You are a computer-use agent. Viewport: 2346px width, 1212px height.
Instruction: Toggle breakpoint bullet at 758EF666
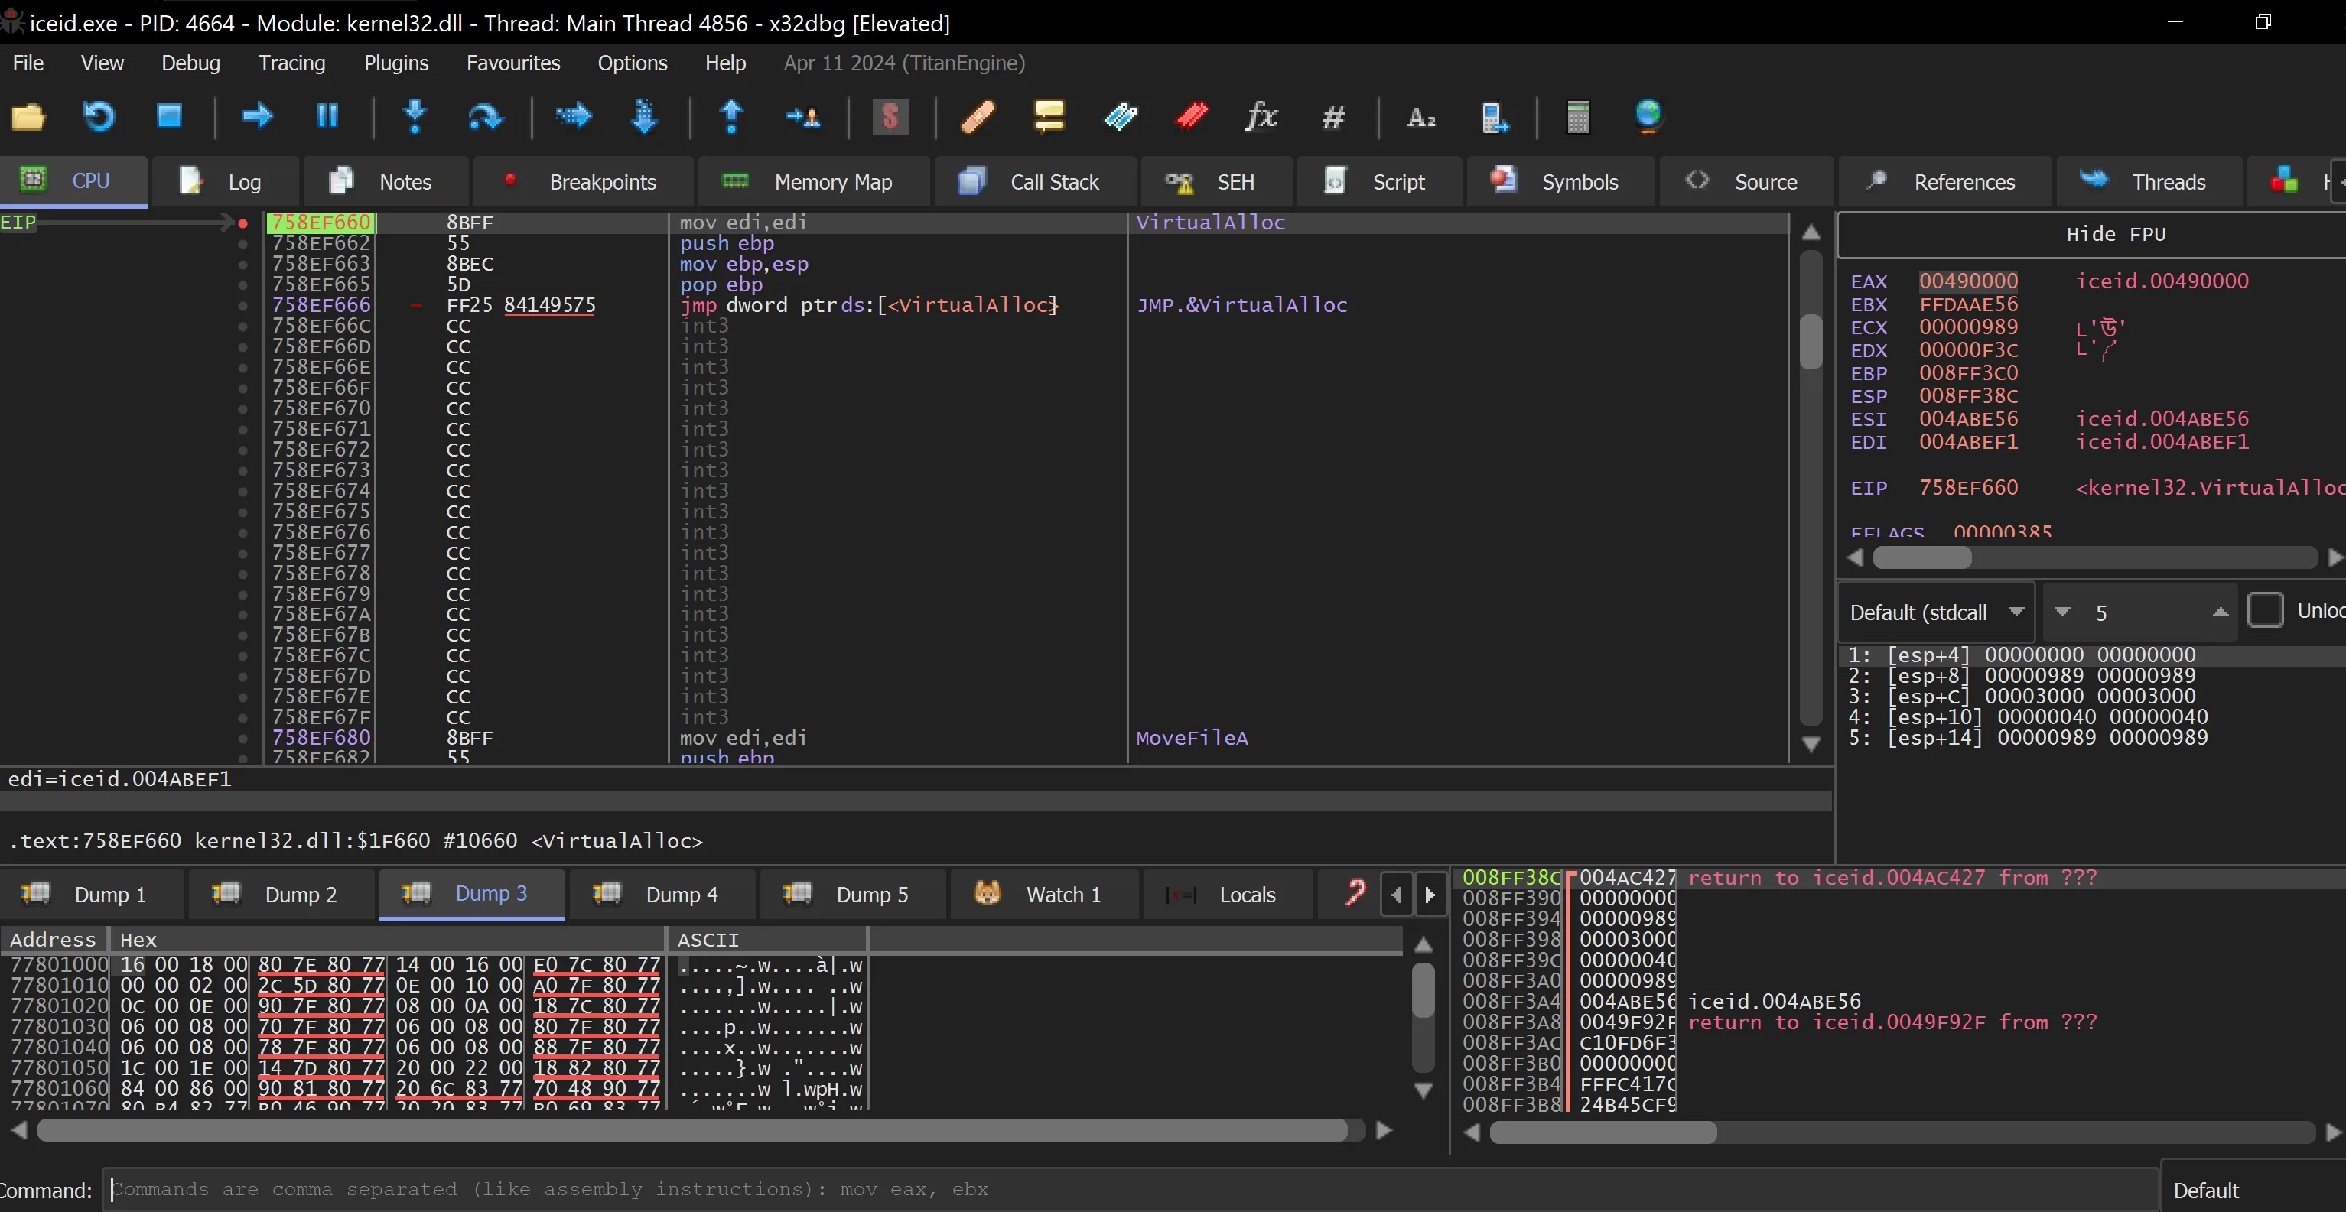pyautogui.click(x=242, y=305)
